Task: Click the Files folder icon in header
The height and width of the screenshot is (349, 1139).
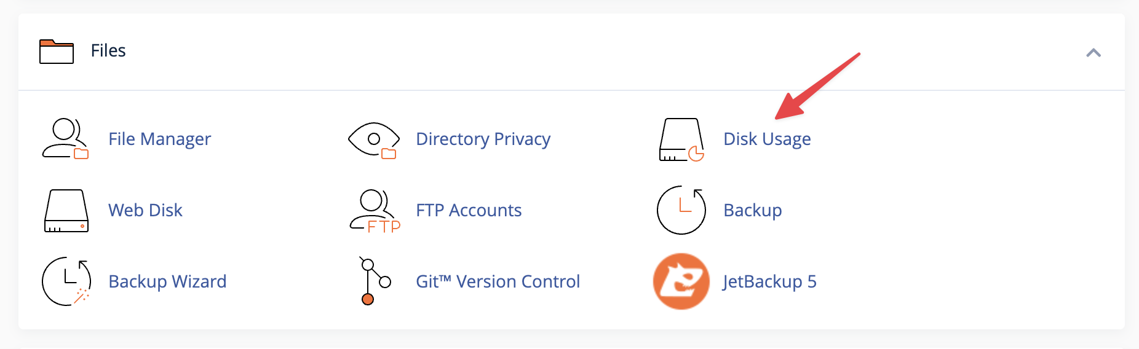Action: click(x=57, y=52)
